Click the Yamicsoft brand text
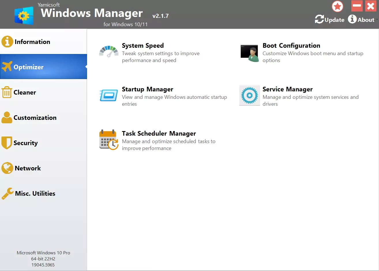Screen dimensions: 379x271 (x=49, y=5)
